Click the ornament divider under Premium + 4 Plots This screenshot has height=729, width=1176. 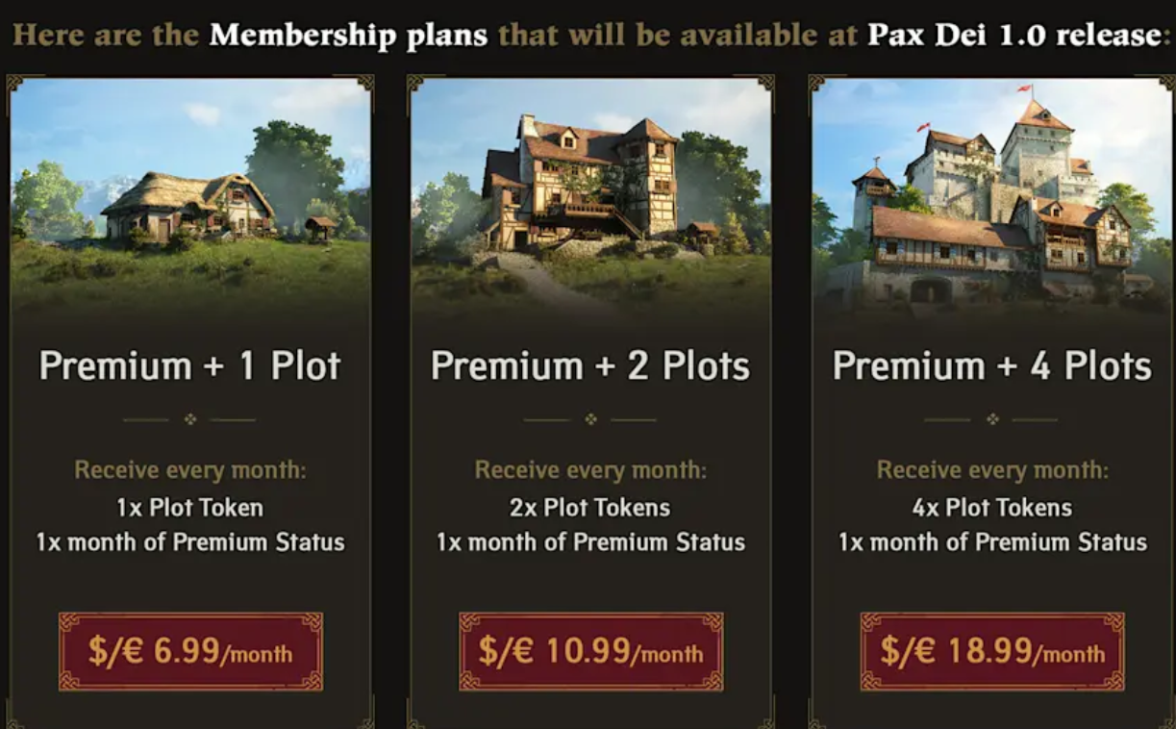point(992,419)
